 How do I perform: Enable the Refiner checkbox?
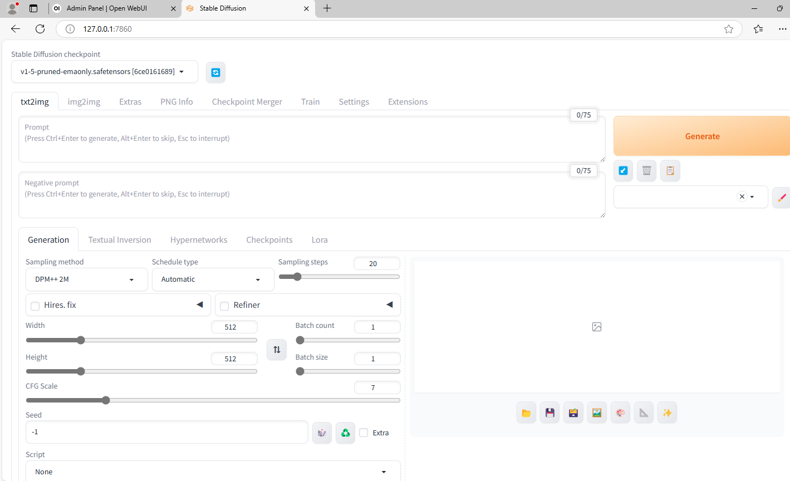pos(224,306)
